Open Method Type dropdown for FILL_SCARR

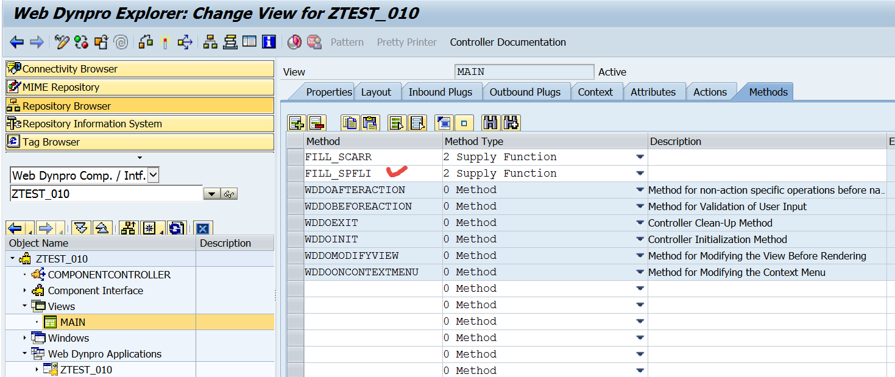tap(640, 157)
